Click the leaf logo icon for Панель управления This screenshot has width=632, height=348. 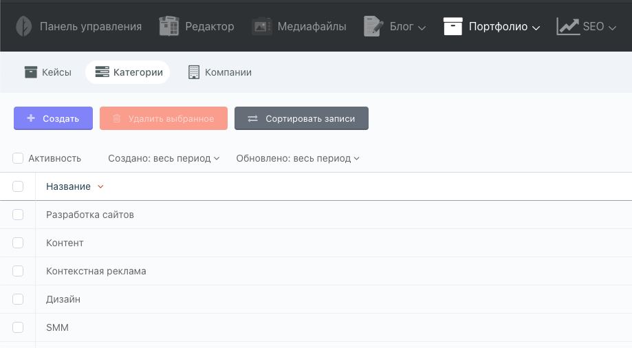[x=24, y=27]
